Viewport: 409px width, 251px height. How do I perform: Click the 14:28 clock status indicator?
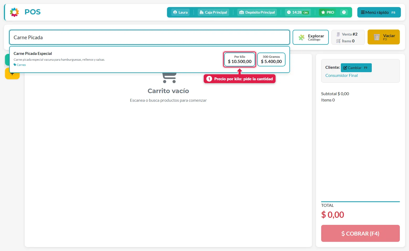click(x=298, y=12)
